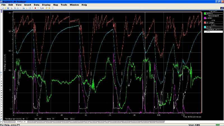224x126 pixels.
Task: Expand the arrow next to red square icon
Action: (38, 8)
